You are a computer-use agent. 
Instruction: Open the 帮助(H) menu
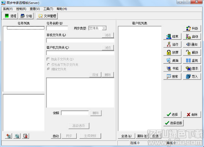point(62,9)
